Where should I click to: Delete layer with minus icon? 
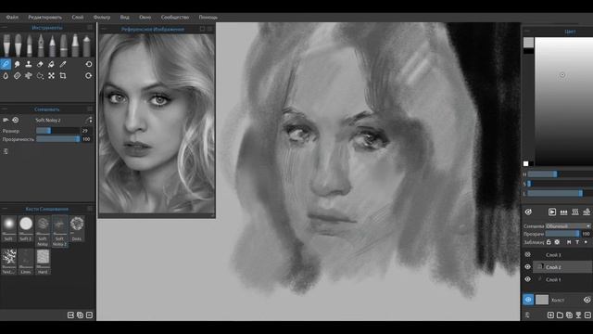click(587, 315)
